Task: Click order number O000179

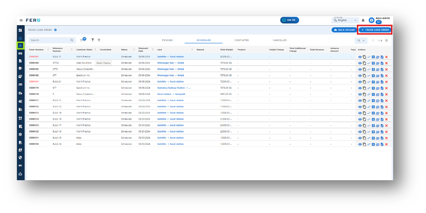Action: click(34, 88)
